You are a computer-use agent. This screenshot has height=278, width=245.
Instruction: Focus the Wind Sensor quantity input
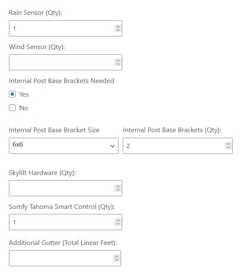point(65,62)
